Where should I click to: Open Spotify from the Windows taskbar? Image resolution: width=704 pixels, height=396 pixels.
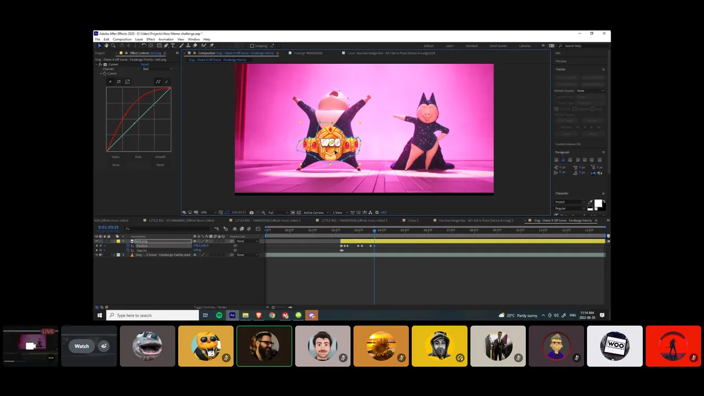click(x=219, y=315)
